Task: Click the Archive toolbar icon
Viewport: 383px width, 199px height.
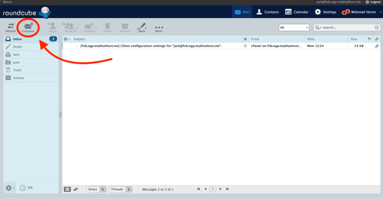Action: (124, 28)
